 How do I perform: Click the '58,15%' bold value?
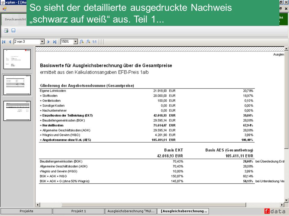point(248,181)
